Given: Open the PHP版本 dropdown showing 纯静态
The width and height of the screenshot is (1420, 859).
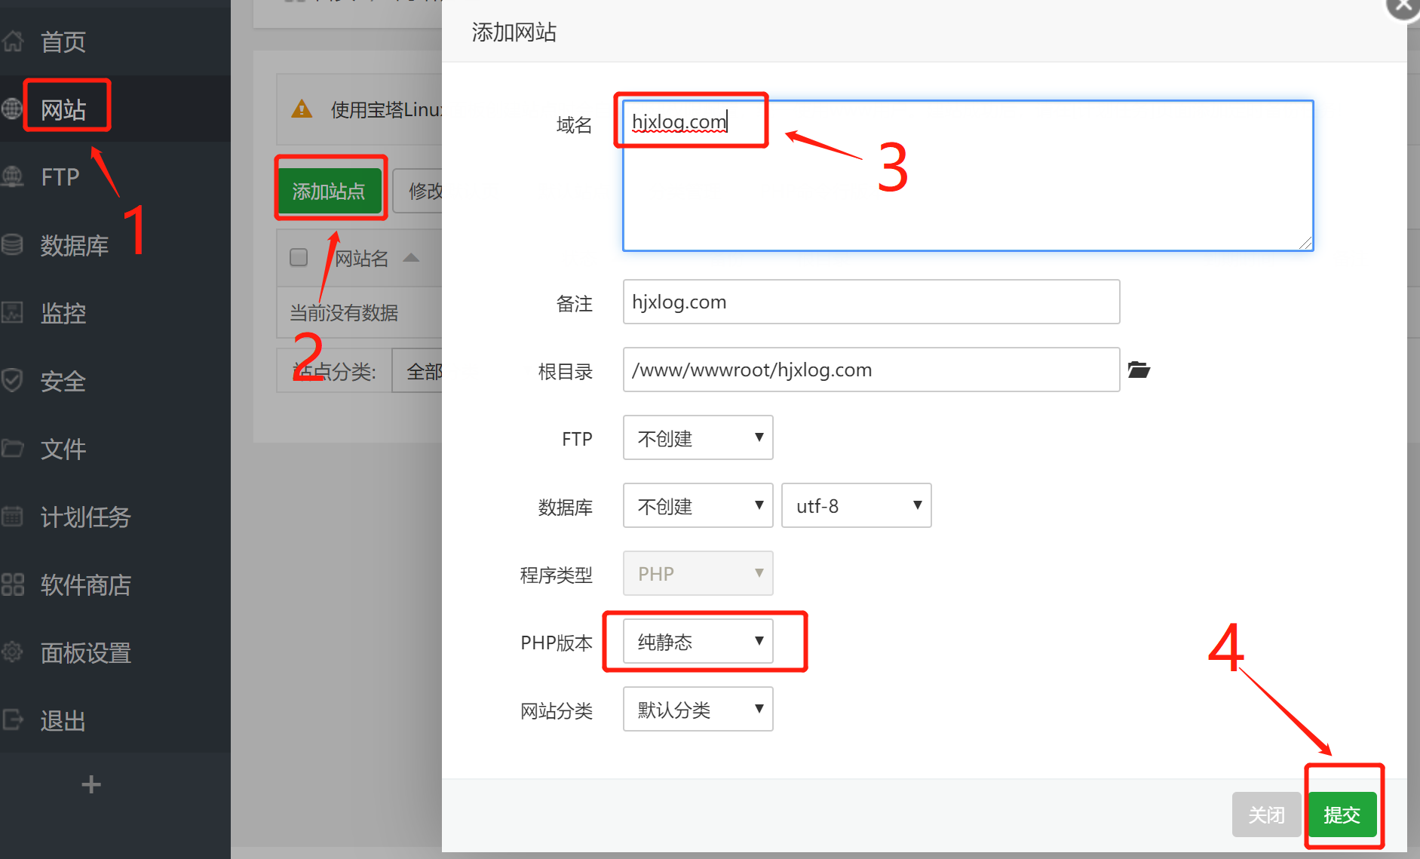Looking at the screenshot, I should click(698, 641).
